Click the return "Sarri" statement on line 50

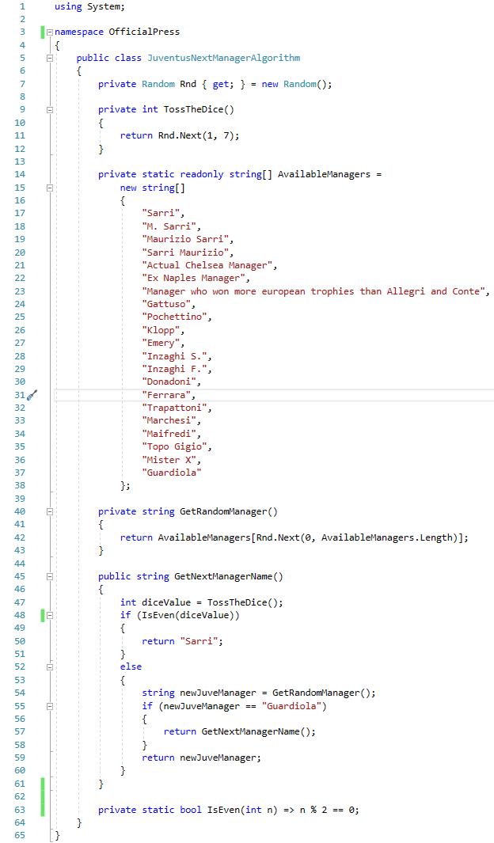point(182,641)
